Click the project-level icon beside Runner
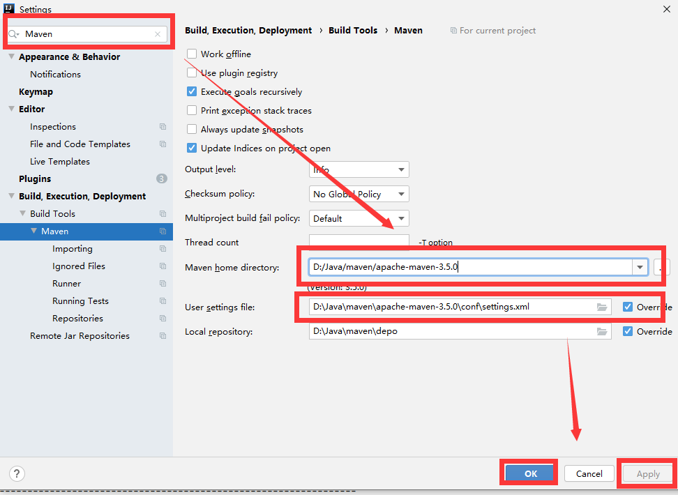 coord(163,284)
